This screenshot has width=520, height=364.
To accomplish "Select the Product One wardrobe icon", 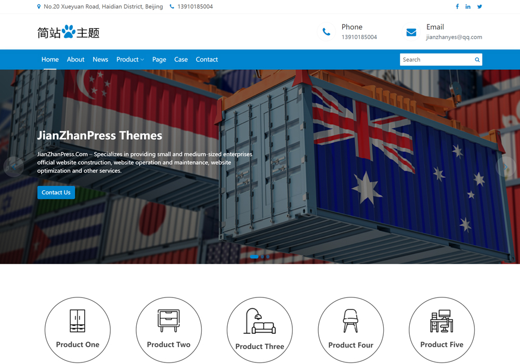I will (x=77, y=321).
